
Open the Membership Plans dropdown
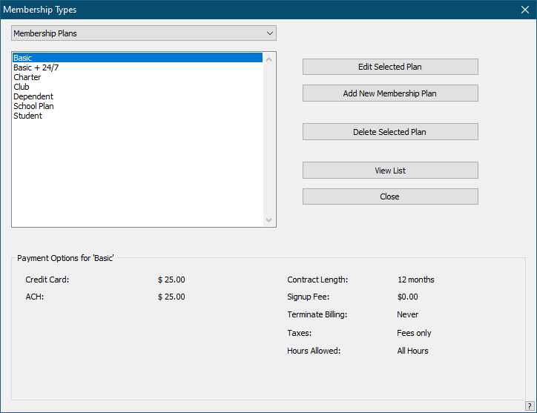tap(143, 33)
